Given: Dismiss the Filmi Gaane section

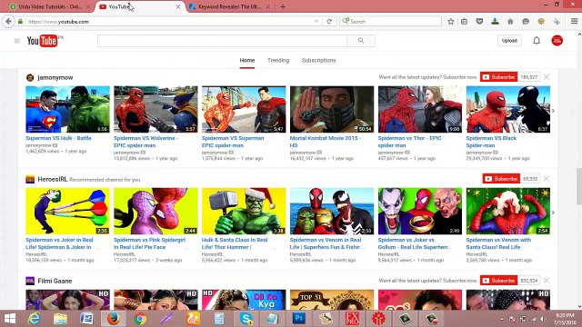Looking at the screenshot, I should [x=547, y=281].
